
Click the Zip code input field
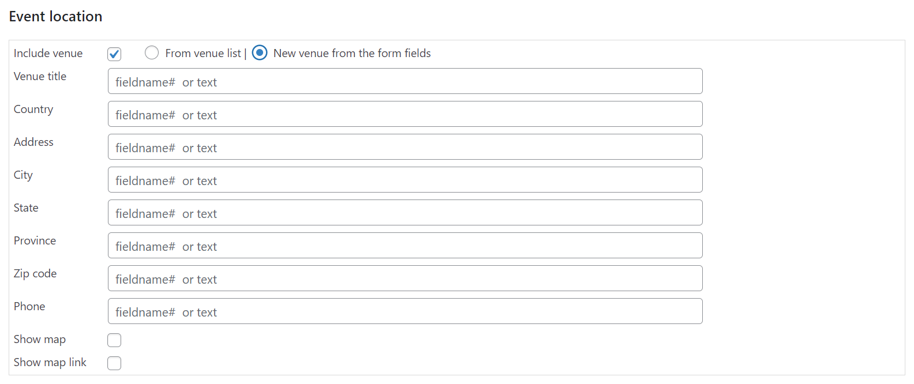[404, 278]
